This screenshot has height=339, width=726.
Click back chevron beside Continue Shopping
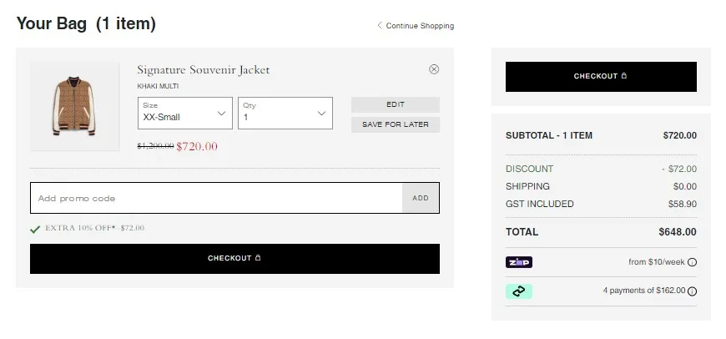(x=380, y=26)
